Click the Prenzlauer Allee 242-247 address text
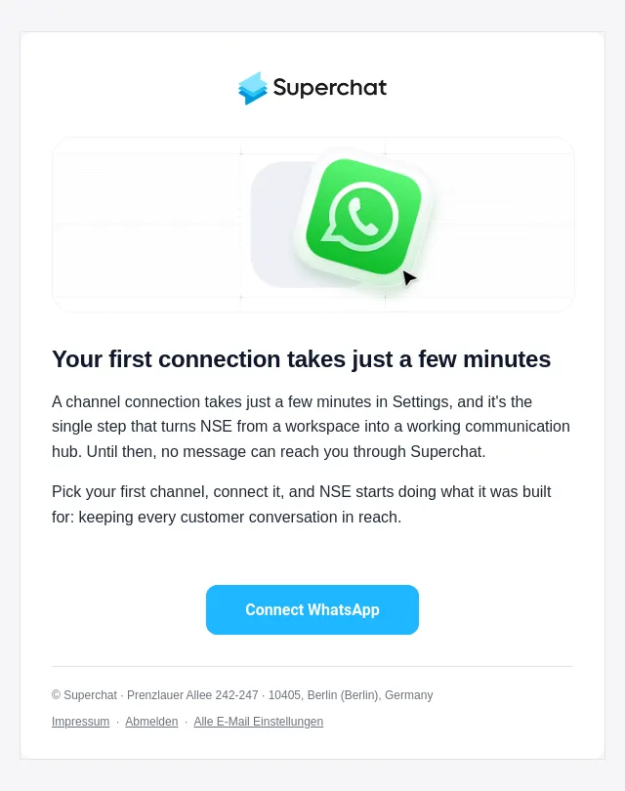 (192, 695)
